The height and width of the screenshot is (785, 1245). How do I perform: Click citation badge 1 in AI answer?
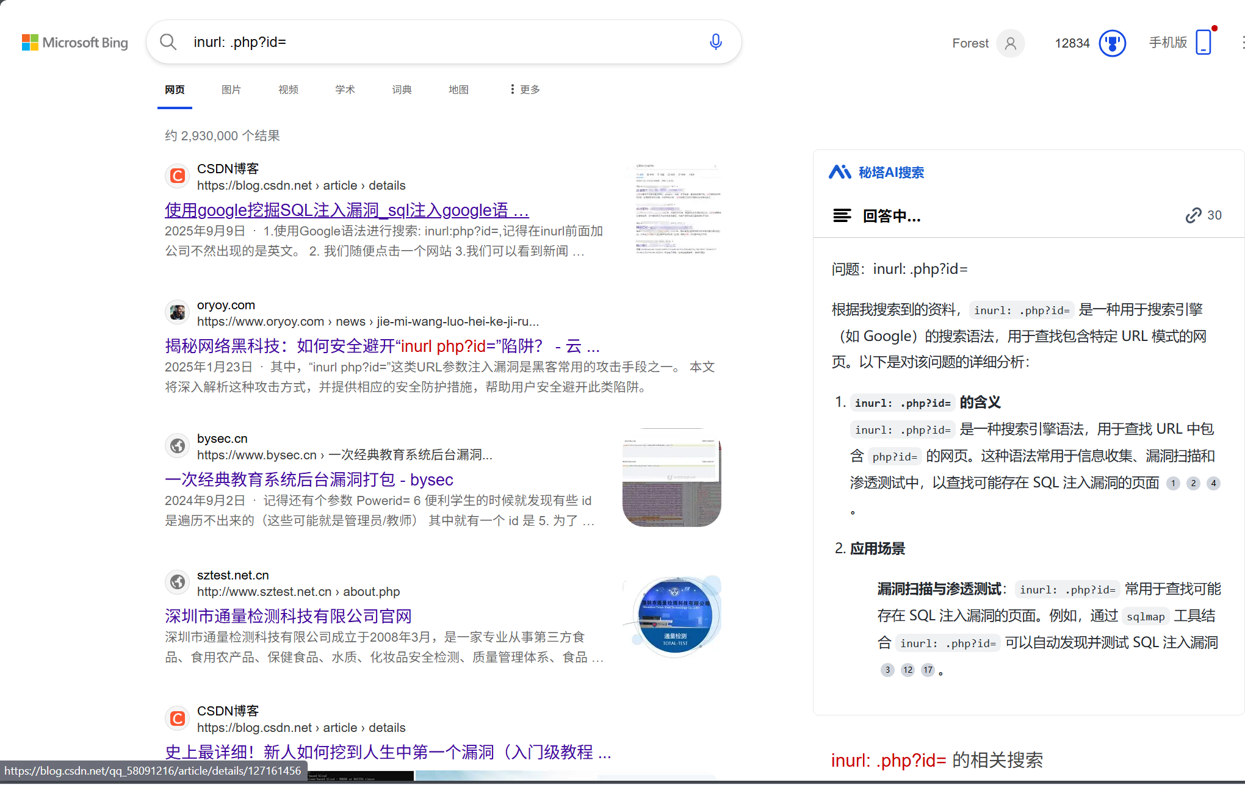tap(1172, 483)
